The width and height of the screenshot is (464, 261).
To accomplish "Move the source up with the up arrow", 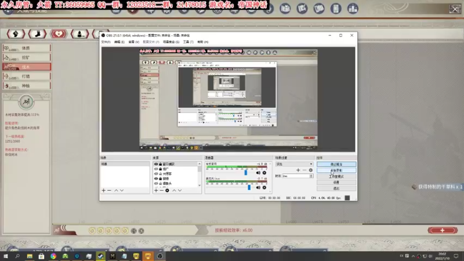I will pos(174,190).
